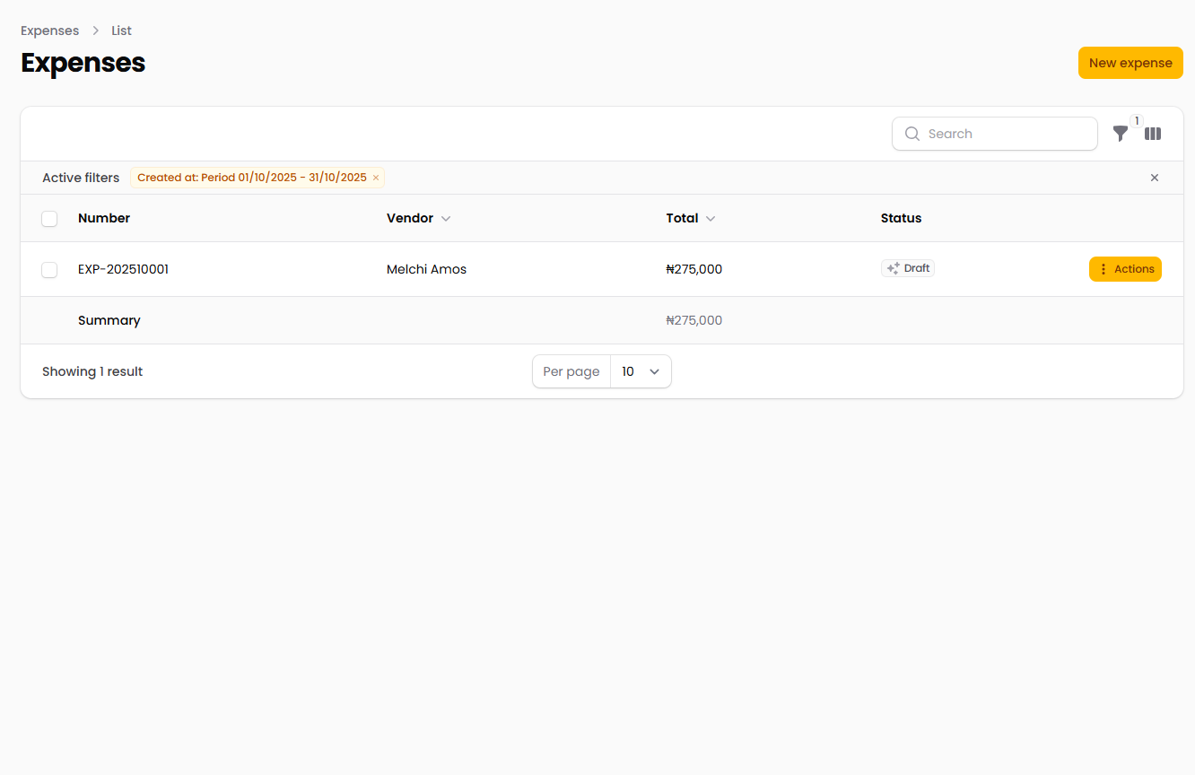Image resolution: width=1195 pixels, height=775 pixels.
Task: Click the New expense button
Action: pyautogui.click(x=1130, y=63)
